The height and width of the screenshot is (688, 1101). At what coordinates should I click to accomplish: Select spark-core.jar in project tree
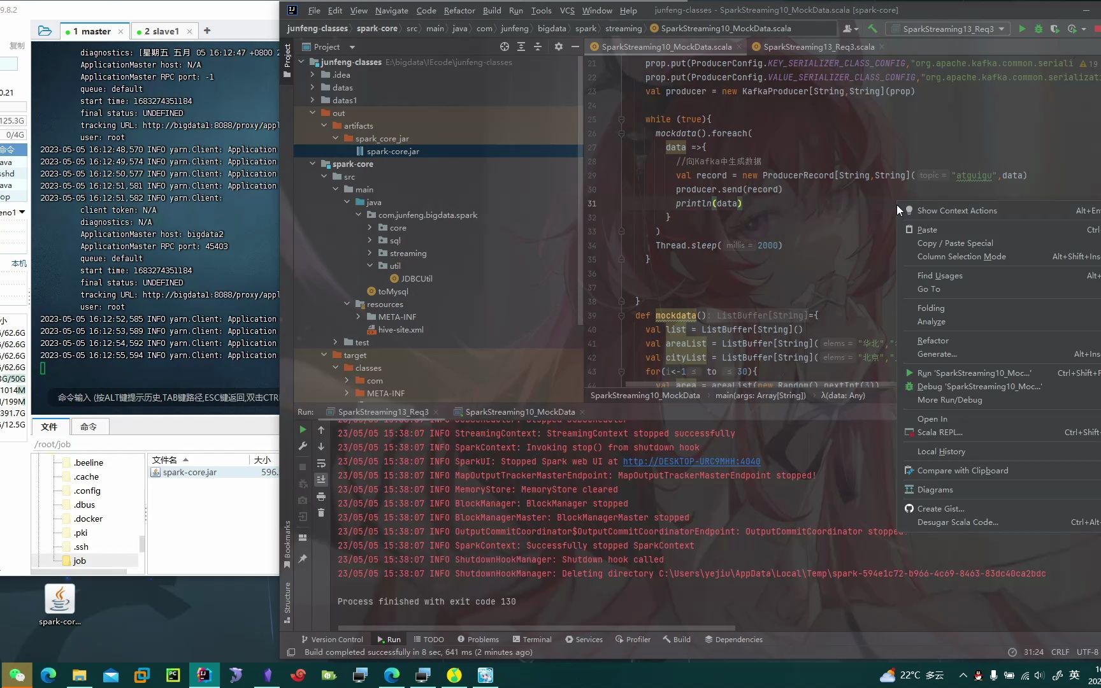(392, 151)
